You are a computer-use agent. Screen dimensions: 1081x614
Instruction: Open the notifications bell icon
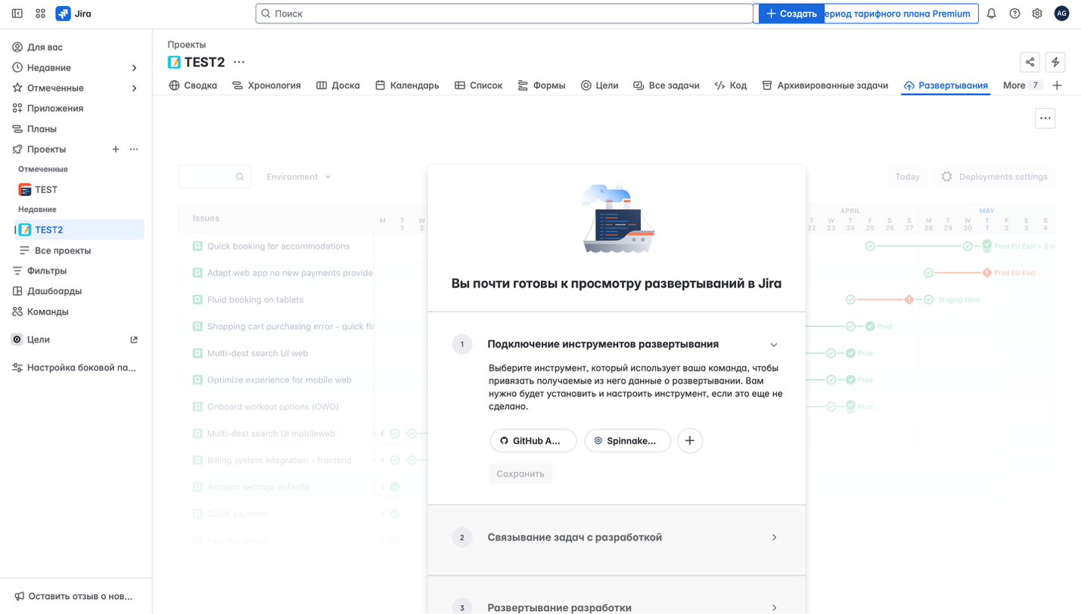pos(992,13)
